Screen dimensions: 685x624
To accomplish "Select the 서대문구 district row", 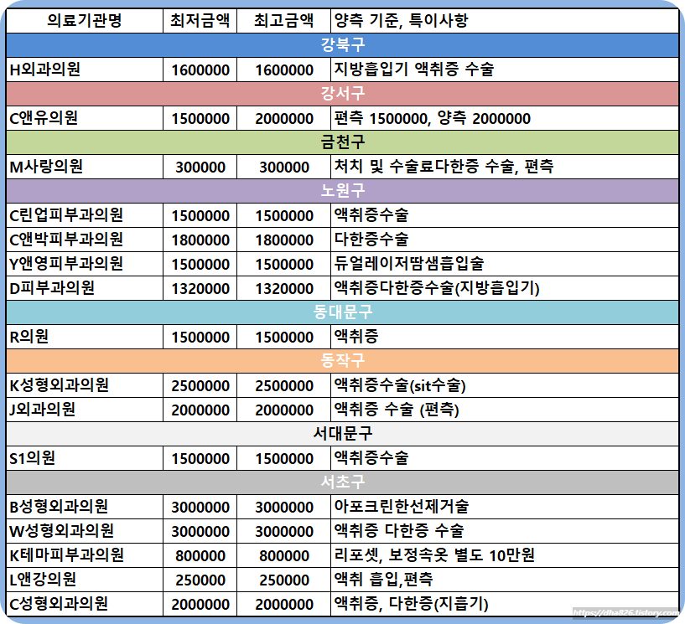I will [x=342, y=433].
